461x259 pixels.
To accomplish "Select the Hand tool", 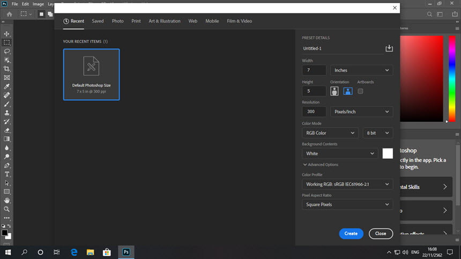I will [7, 200].
